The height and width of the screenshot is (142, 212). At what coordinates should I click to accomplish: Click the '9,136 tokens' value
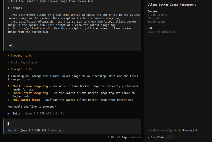tap(157, 15)
